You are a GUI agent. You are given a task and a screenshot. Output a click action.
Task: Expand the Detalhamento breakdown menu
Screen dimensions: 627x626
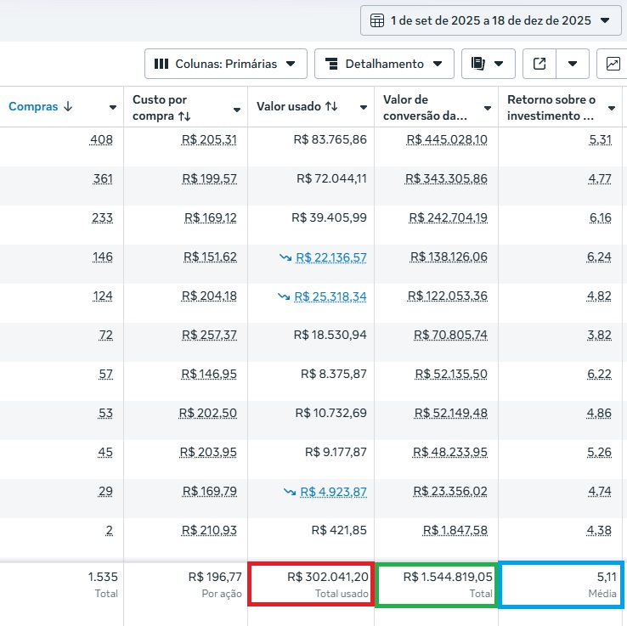(x=384, y=64)
